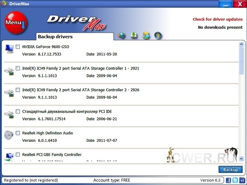The height and width of the screenshot is (185, 247).
Task: Check the NVIDIA GeForce 9600 GSO box
Action: coord(18,47)
